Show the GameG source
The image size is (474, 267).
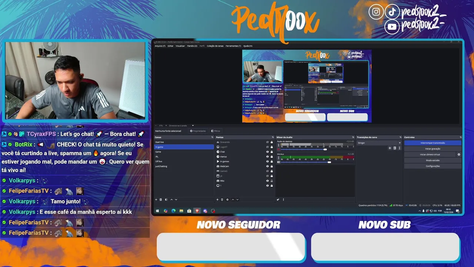[267, 171]
